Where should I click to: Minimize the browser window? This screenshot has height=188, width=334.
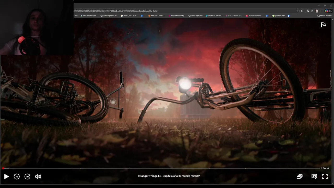[x=319, y=5]
